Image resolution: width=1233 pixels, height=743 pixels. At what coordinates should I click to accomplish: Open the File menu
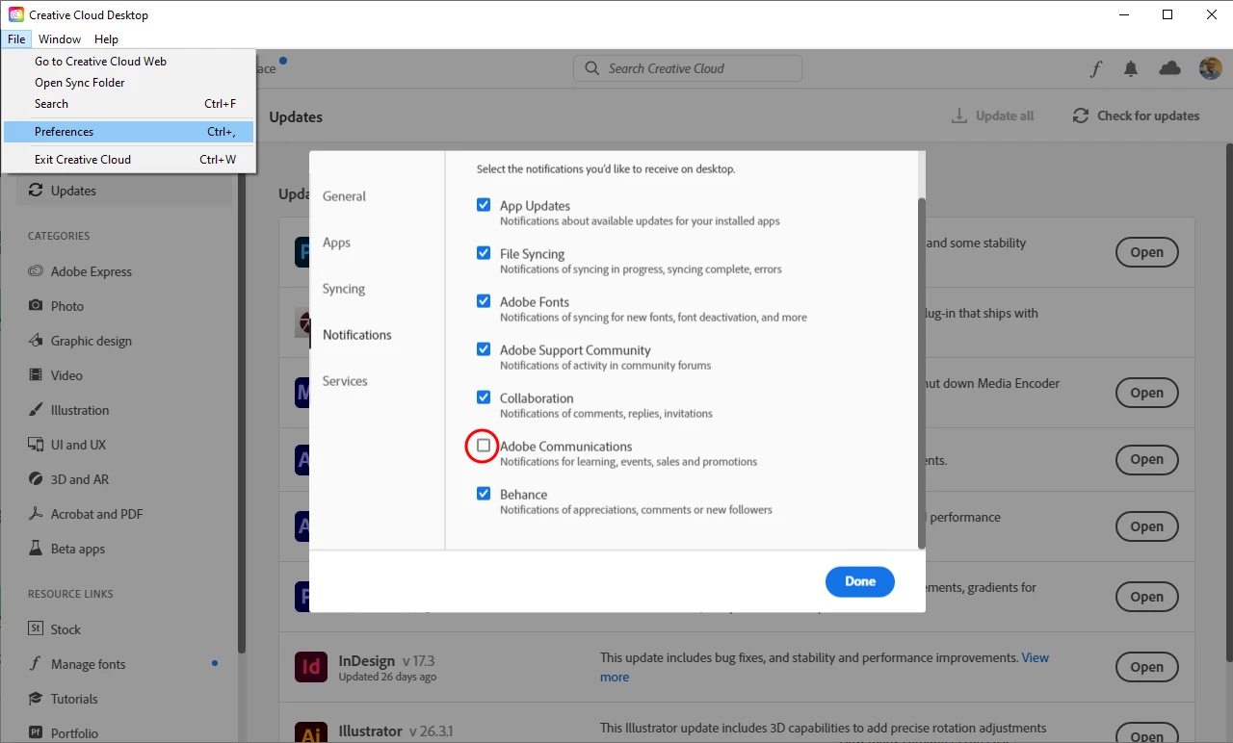[16, 39]
